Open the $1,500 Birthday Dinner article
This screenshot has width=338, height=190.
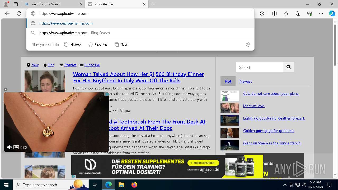pyautogui.click(x=138, y=77)
